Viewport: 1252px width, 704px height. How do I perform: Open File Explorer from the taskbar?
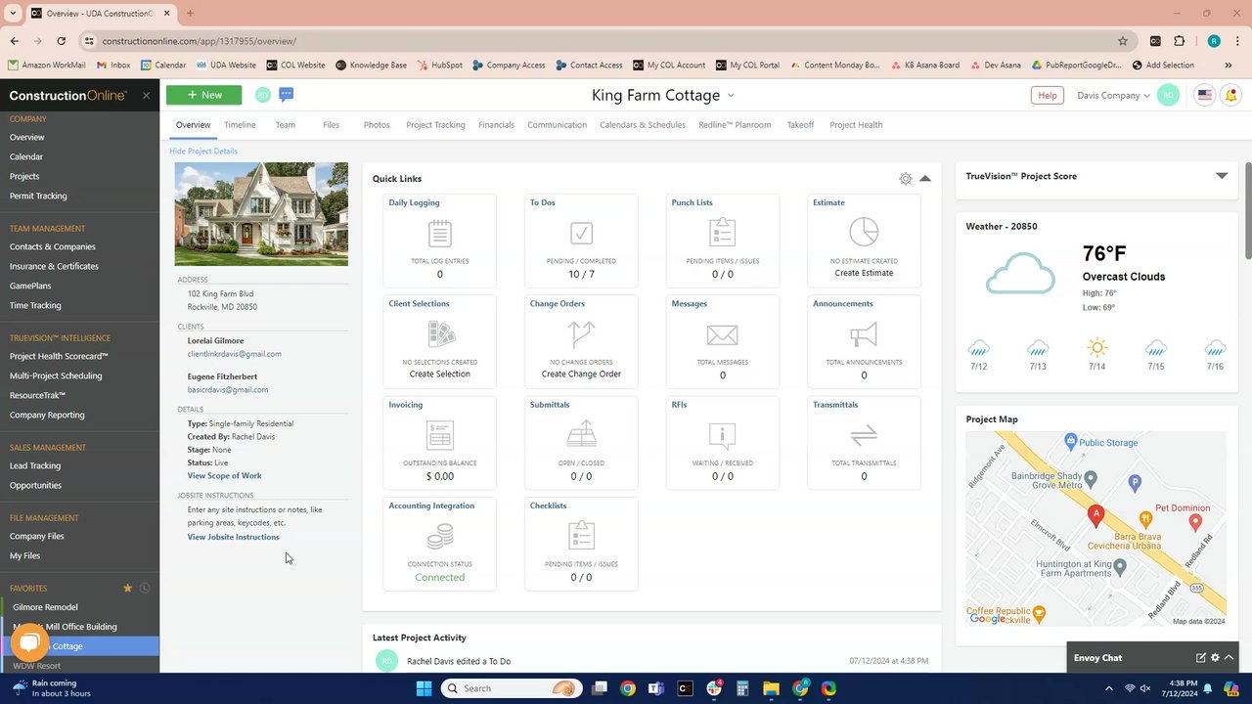click(771, 688)
